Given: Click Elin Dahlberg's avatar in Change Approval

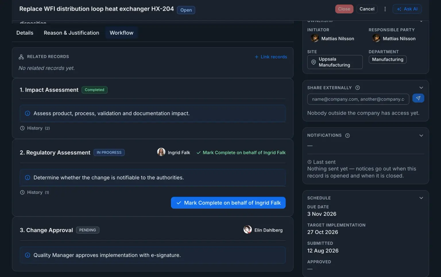Looking at the screenshot, I should 247,229.
